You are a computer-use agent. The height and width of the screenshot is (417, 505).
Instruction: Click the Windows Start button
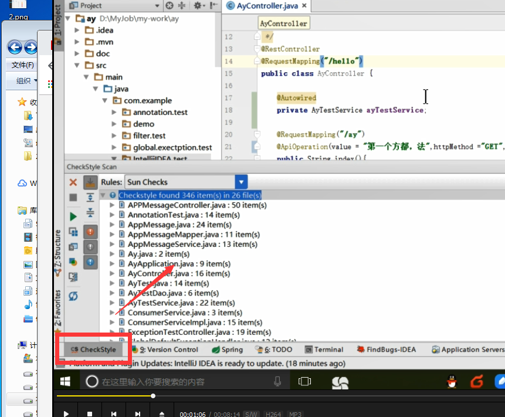[65, 382]
